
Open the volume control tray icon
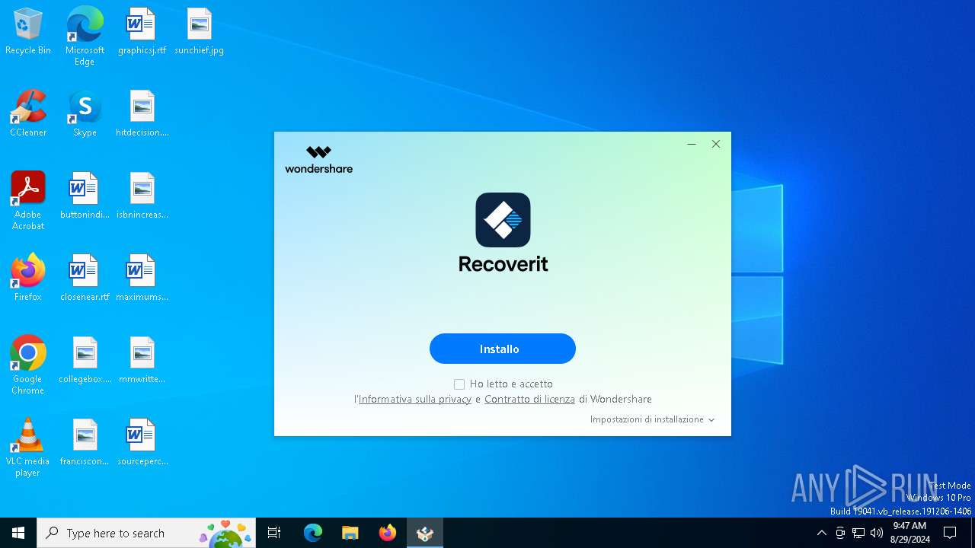point(877,533)
